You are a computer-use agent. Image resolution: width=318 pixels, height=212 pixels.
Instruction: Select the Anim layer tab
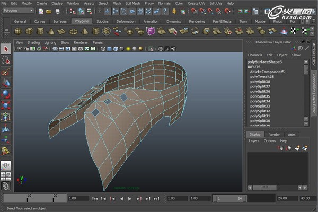tap(291, 135)
